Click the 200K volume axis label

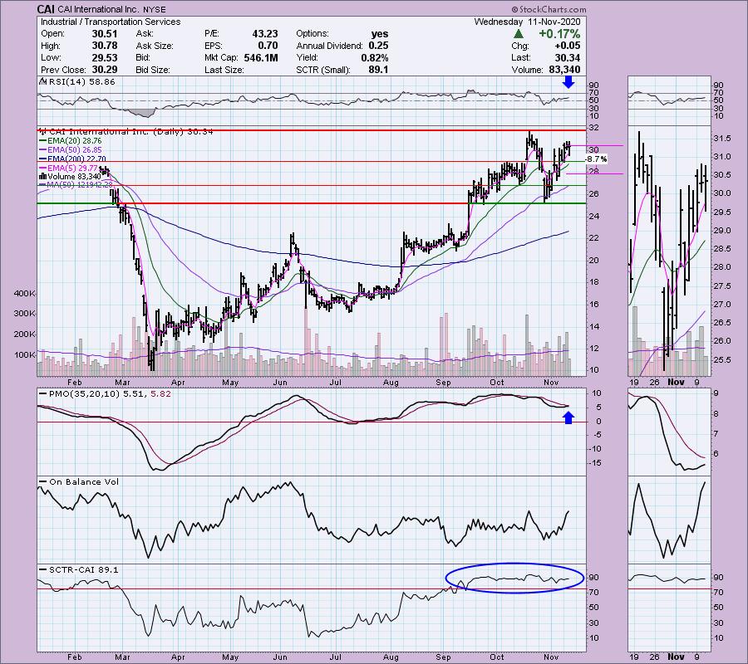pos(25,334)
